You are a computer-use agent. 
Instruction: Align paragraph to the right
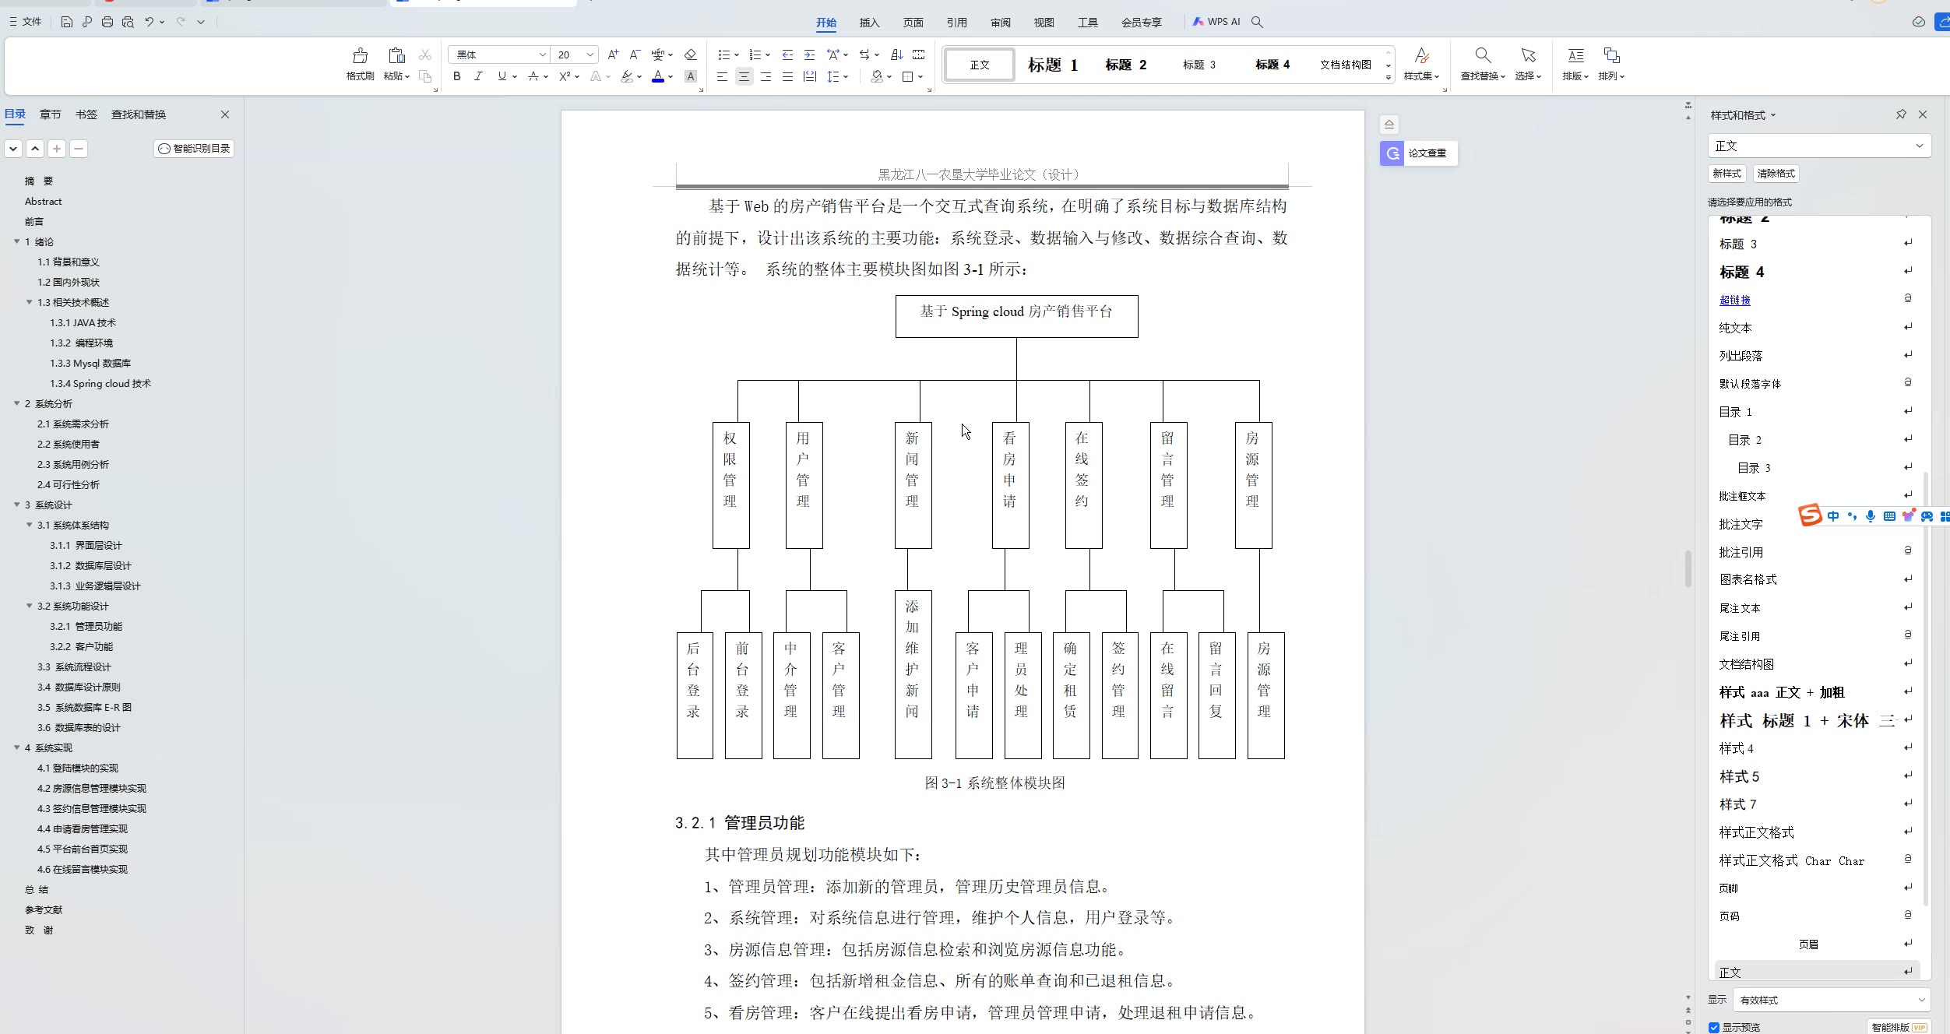click(766, 76)
